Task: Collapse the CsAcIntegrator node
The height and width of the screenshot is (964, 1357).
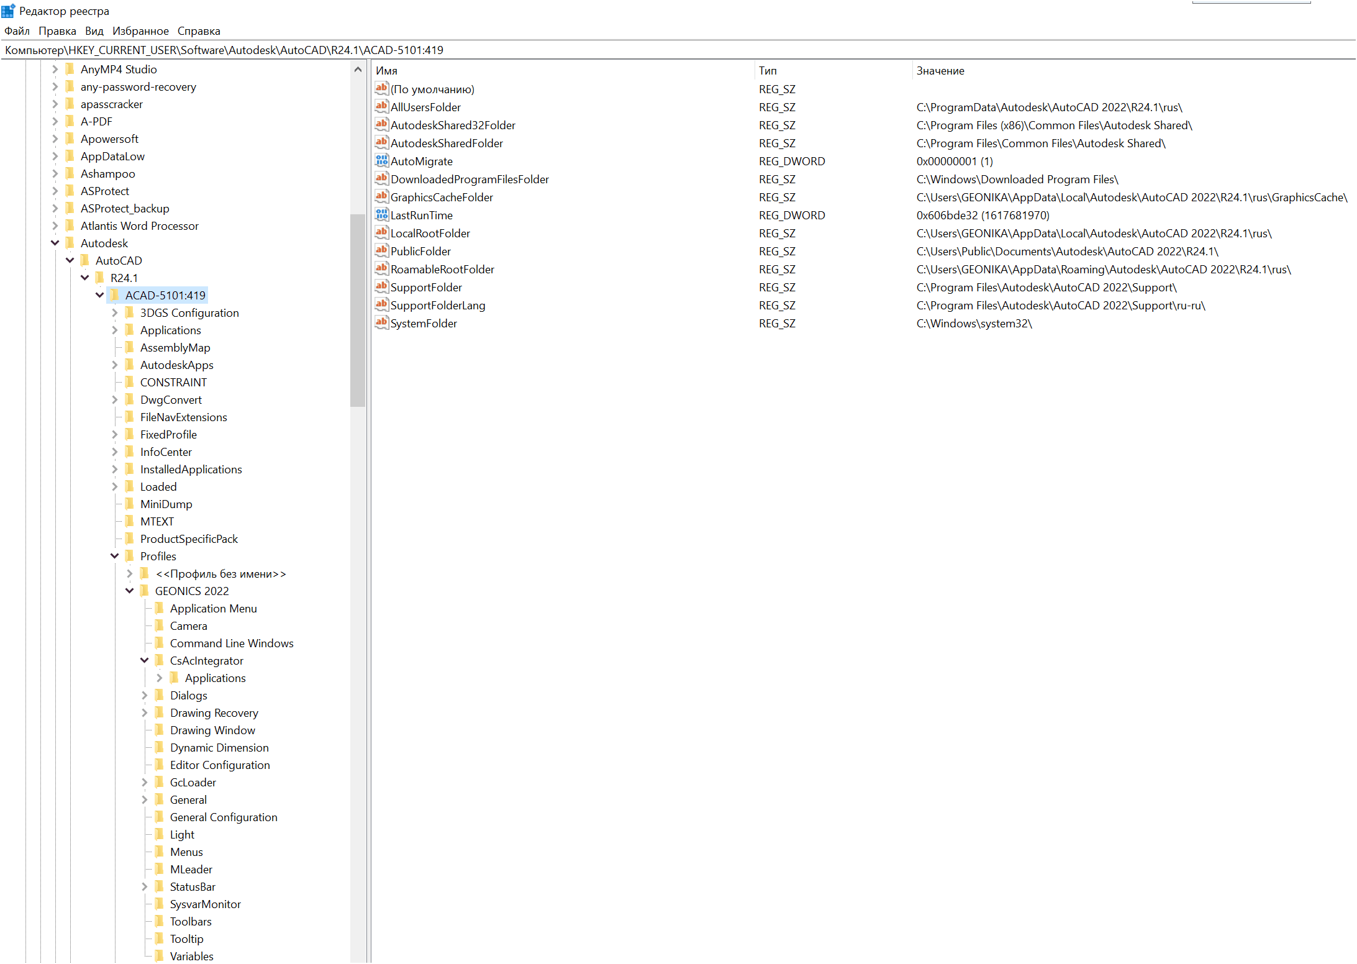Action: (x=145, y=660)
